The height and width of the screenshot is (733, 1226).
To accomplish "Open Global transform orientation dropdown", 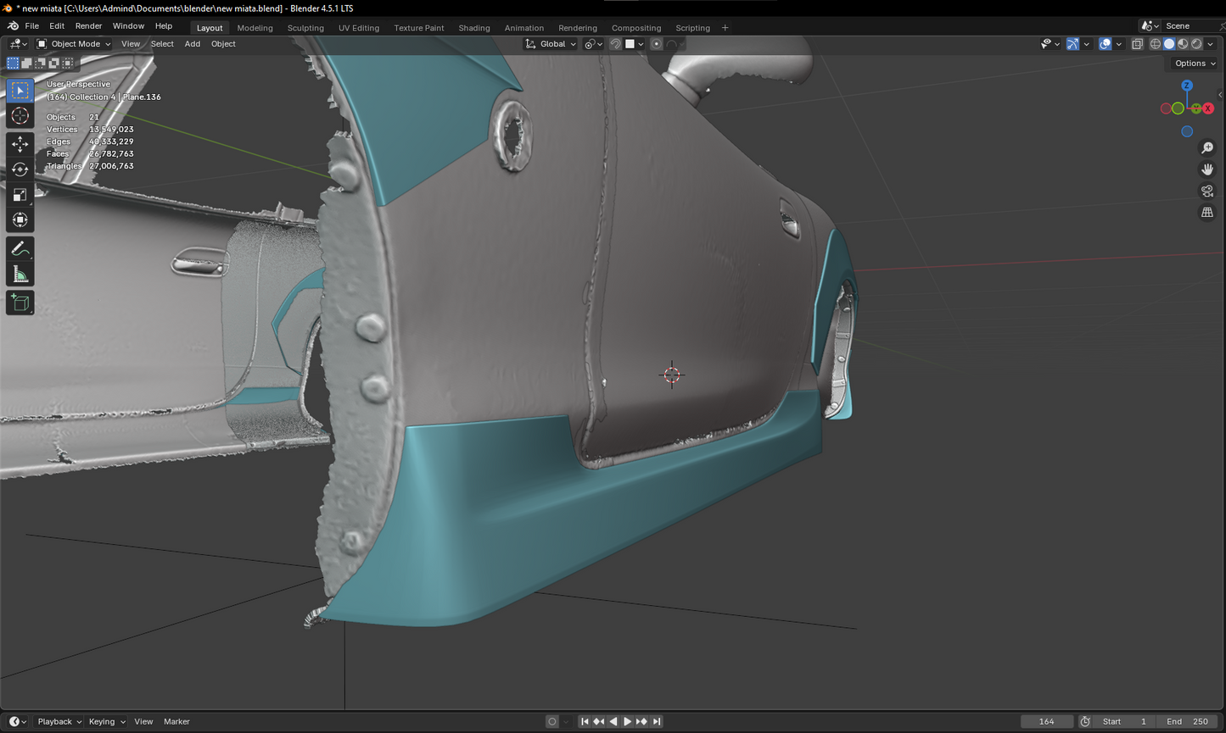I will [x=551, y=44].
